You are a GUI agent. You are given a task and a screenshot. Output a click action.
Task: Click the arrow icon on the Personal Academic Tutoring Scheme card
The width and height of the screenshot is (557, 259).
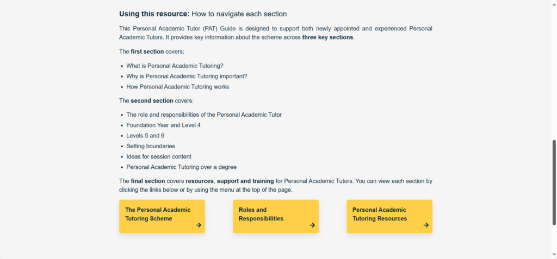coord(199,225)
